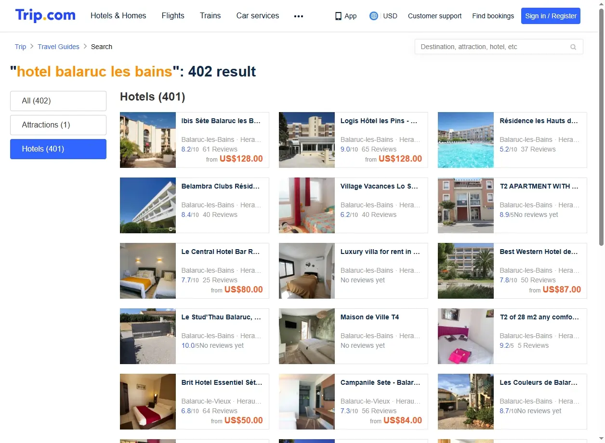This screenshot has width=605, height=443.
Task: Click the search magnifier icon
Action: point(573,47)
